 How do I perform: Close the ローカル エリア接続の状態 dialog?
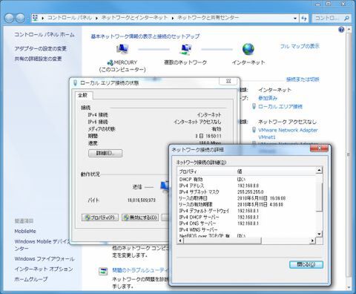[228, 82]
